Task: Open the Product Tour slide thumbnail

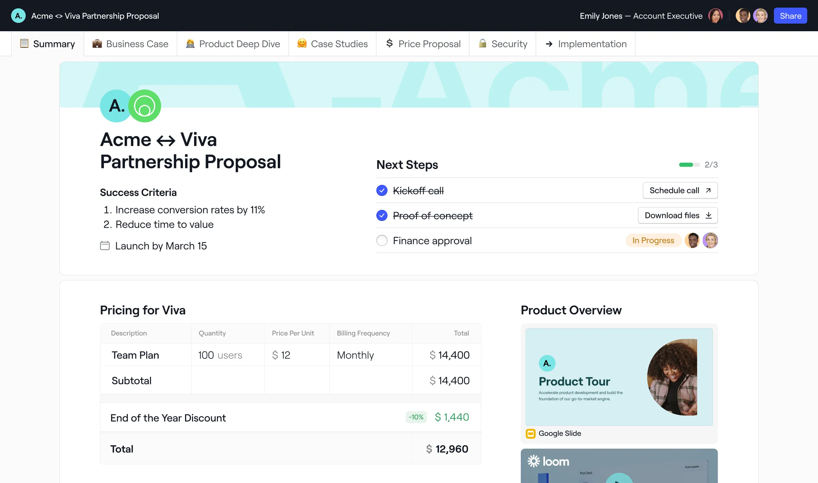Action: (619, 377)
